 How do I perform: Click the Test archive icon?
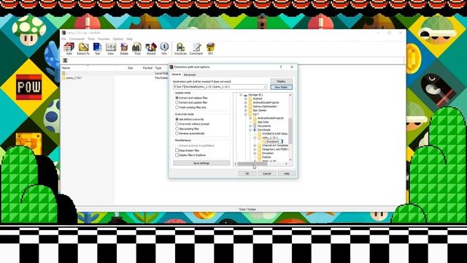(97, 49)
